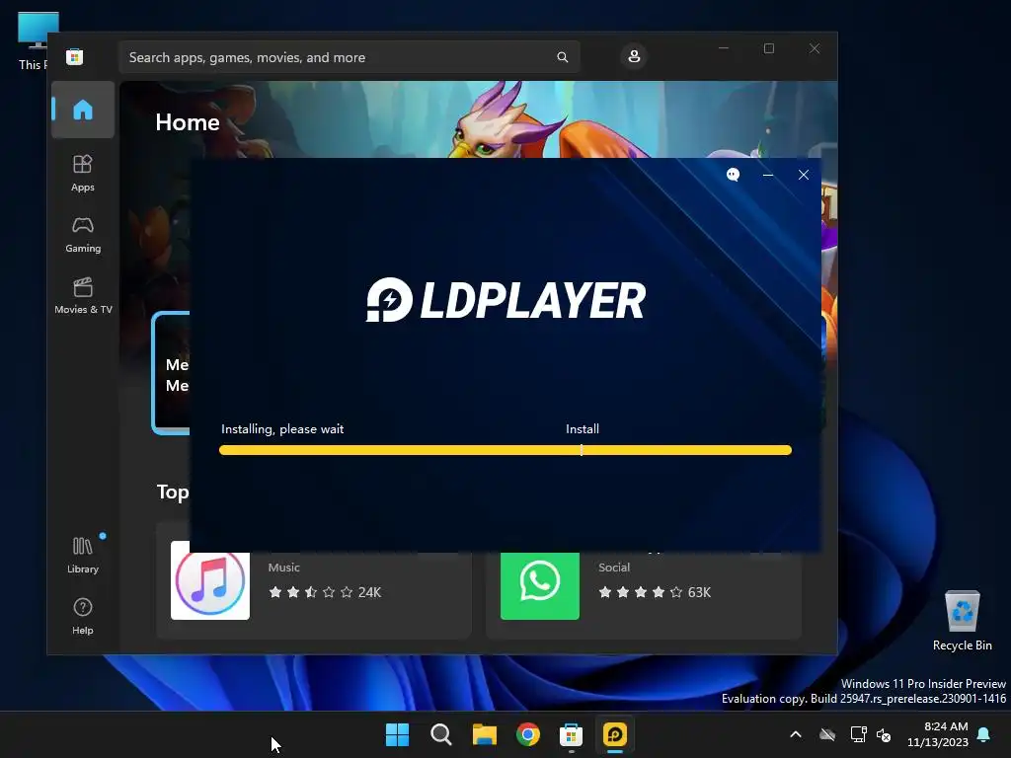Open Windows taskbar Search
This screenshot has width=1011, height=758.
pyautogui.click(x=441, y=734)
